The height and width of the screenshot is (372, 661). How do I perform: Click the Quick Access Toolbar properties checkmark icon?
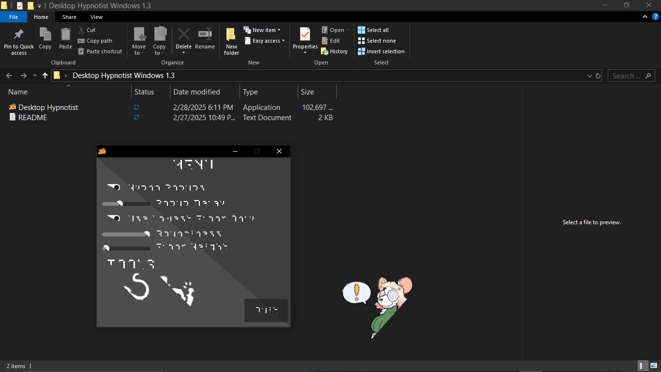click(20, 6)
